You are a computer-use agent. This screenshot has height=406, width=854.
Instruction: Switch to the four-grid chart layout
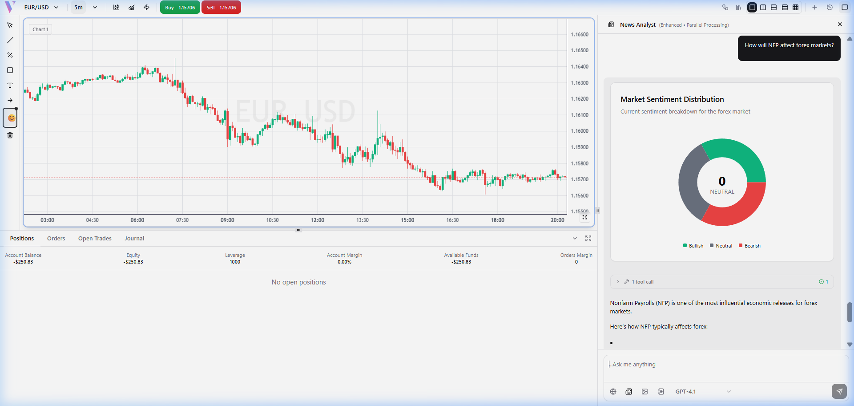coord(796,8)
